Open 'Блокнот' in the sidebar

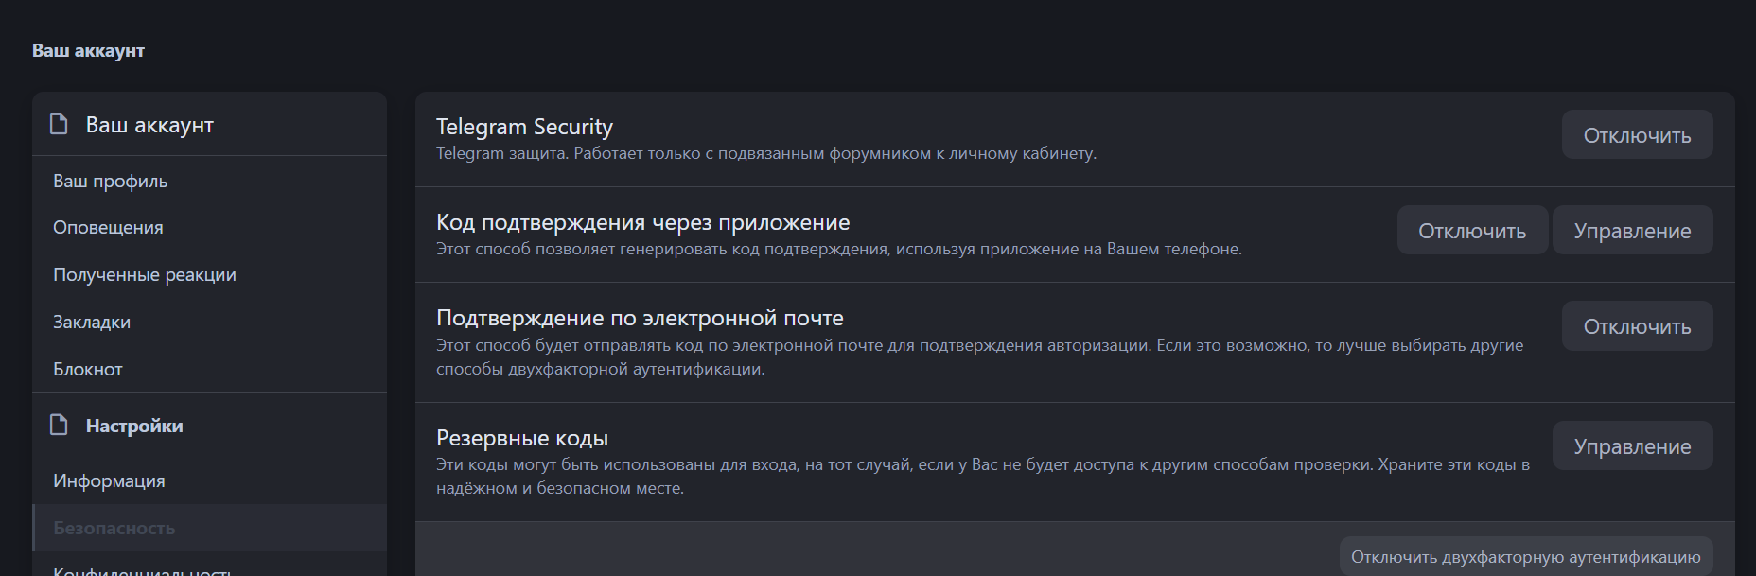pos(88,370)
